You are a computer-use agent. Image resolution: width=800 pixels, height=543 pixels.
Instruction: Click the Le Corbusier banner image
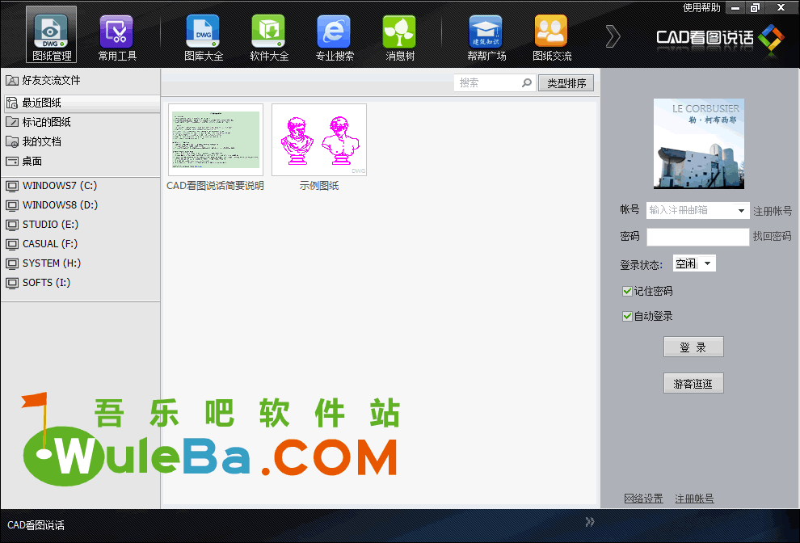click(x=699, y=144)
